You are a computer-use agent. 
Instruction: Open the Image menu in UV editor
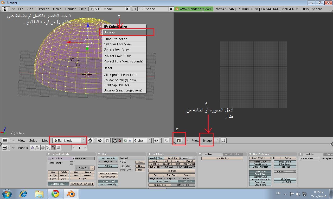click(x=207, y=140)
